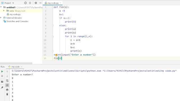This screenshot has width=180, height=101.
Task: Select Scratches and Consoles item
Action: pyautogui.click(x=17, y=21)
